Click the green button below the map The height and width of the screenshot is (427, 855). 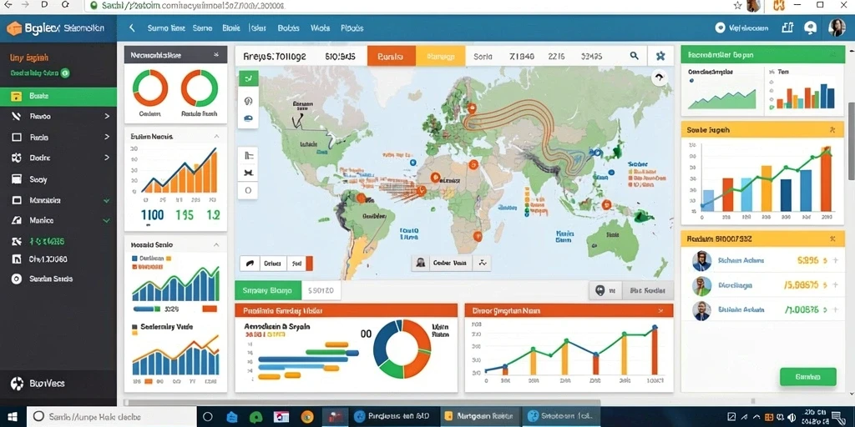268,290
